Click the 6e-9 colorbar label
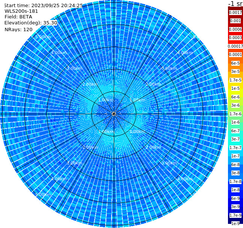 point(235,198)
